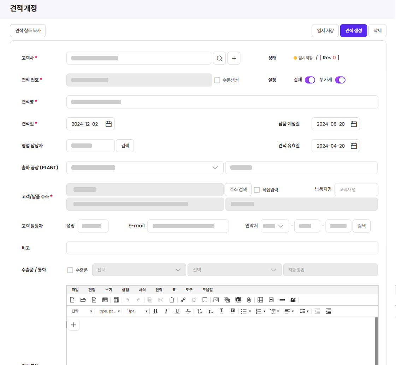The image size is (396, 365).
Task: Click the customer search magnifier icon
Action: tap(219, 58)
